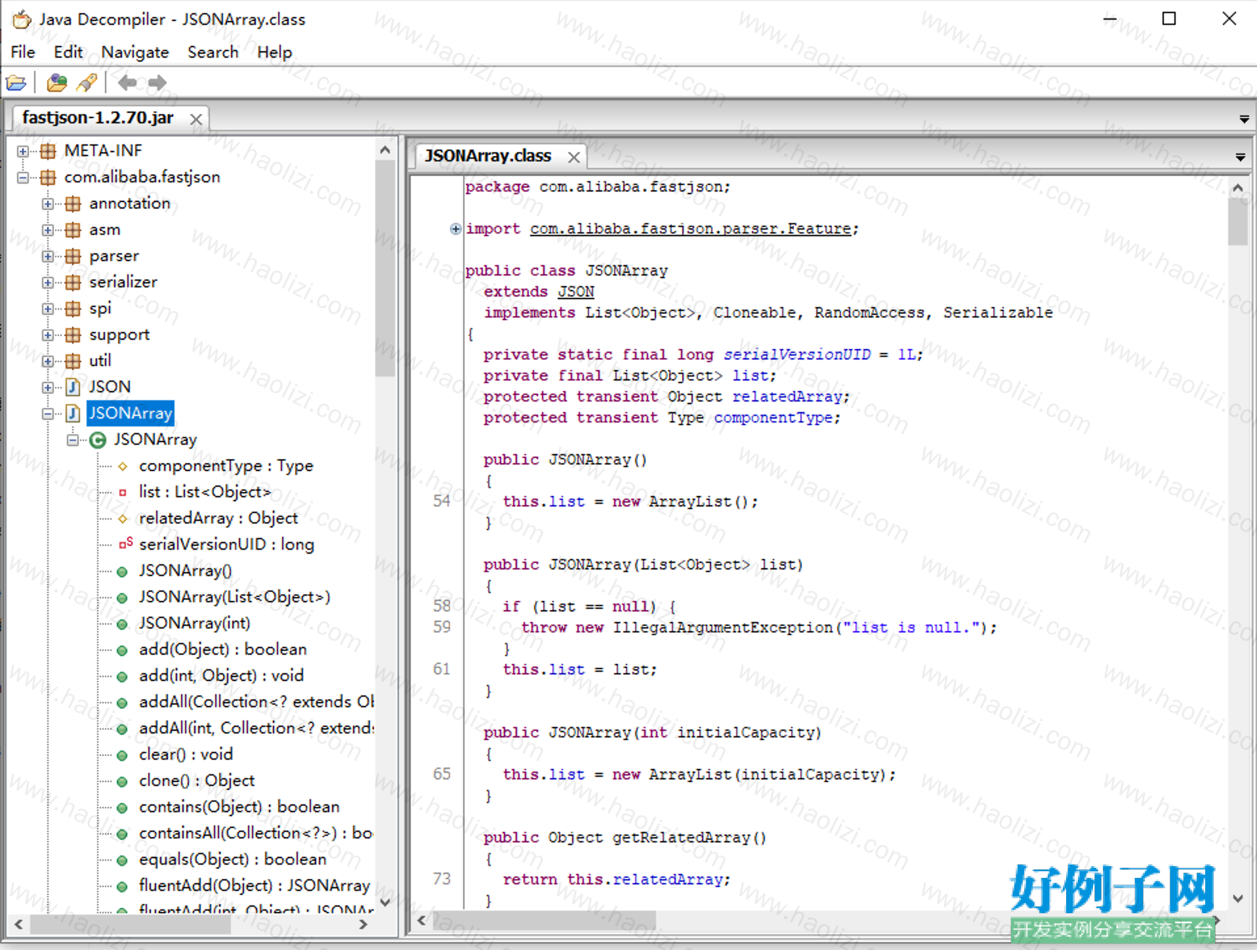Go back using the Backward arrow
1257x950 pixels.
127,83
